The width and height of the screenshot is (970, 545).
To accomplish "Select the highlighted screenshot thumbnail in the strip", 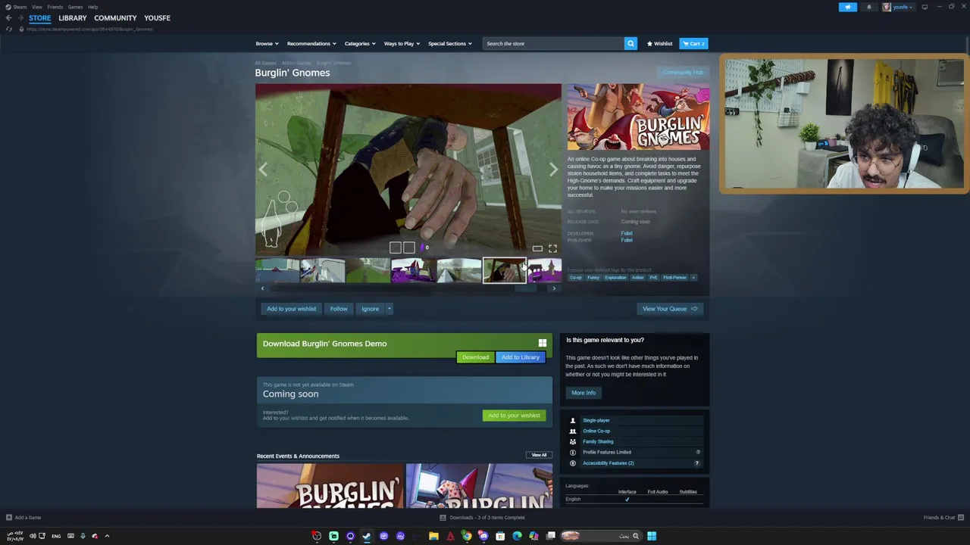I will [x=505, y=270].
